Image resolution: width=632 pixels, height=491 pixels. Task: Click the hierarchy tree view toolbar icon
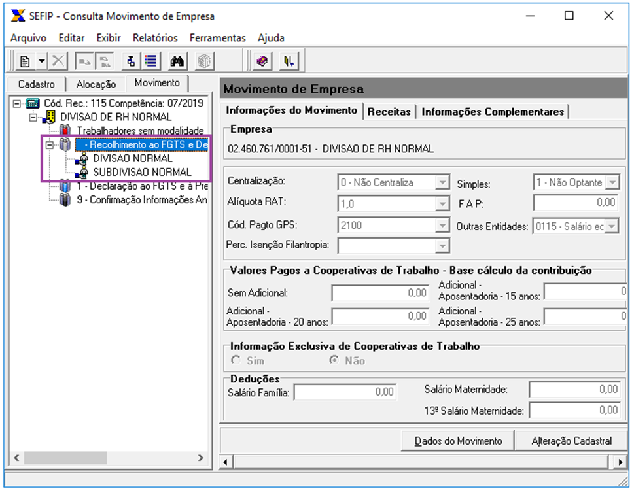click(x=131, y=61)
